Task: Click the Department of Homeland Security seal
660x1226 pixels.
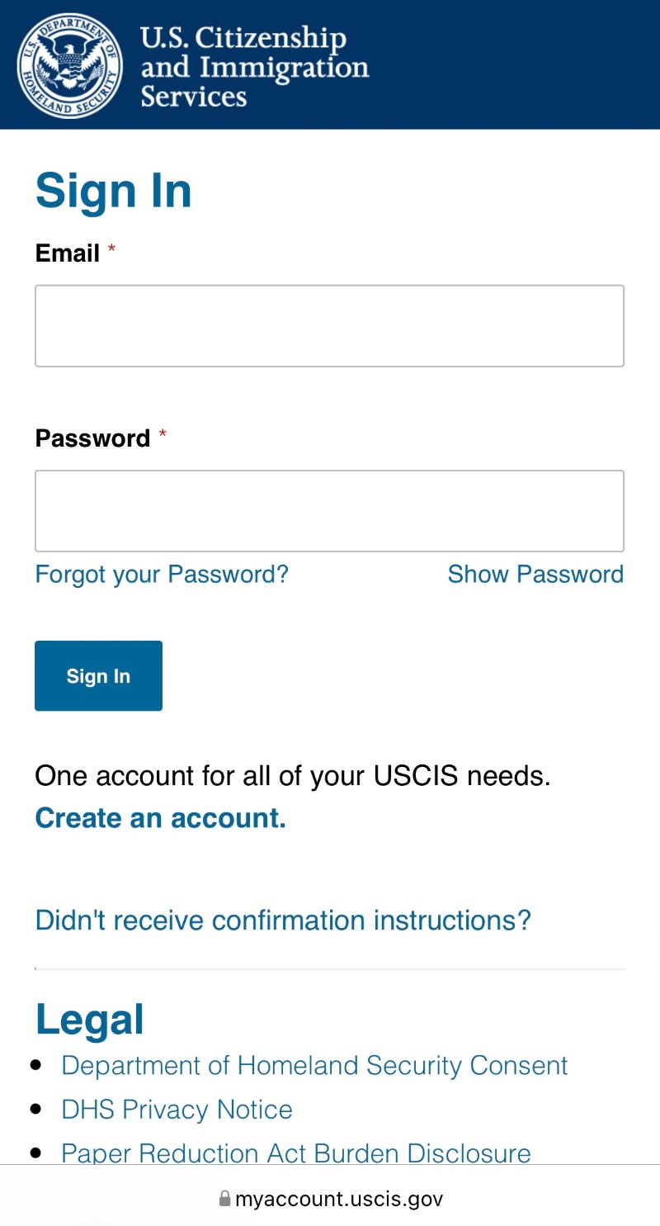Action: tap(69, 65)
